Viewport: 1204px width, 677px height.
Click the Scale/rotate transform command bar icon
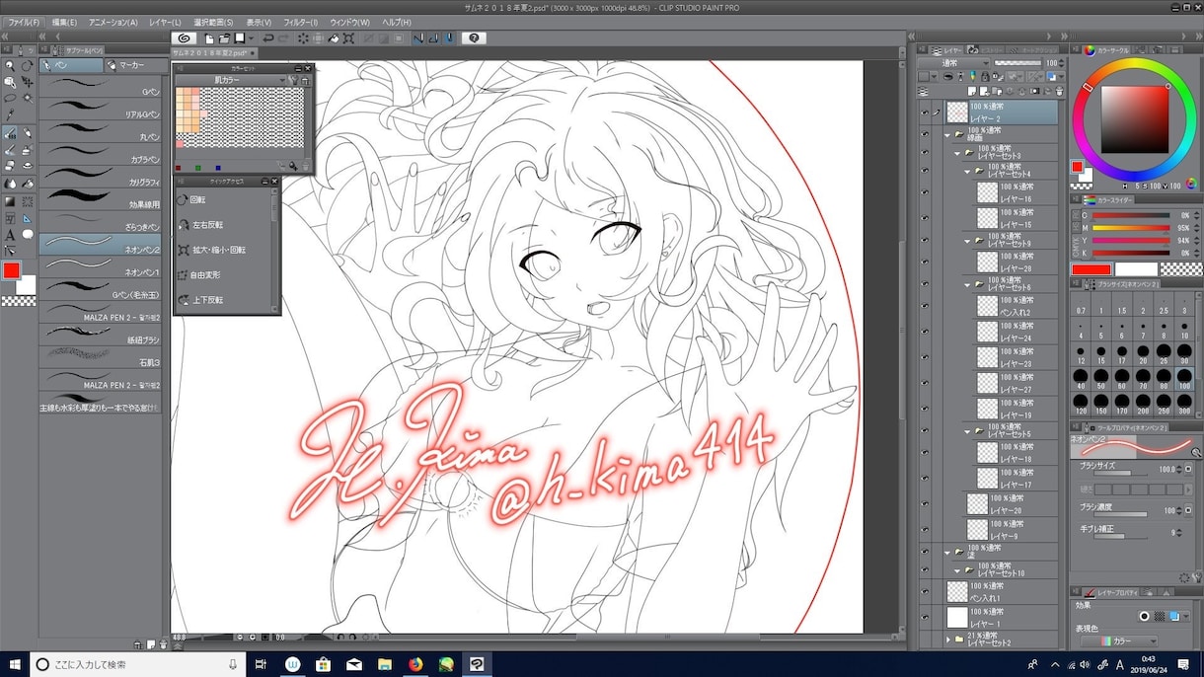pos(349,38)
